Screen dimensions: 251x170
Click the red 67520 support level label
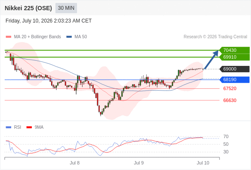230,88
